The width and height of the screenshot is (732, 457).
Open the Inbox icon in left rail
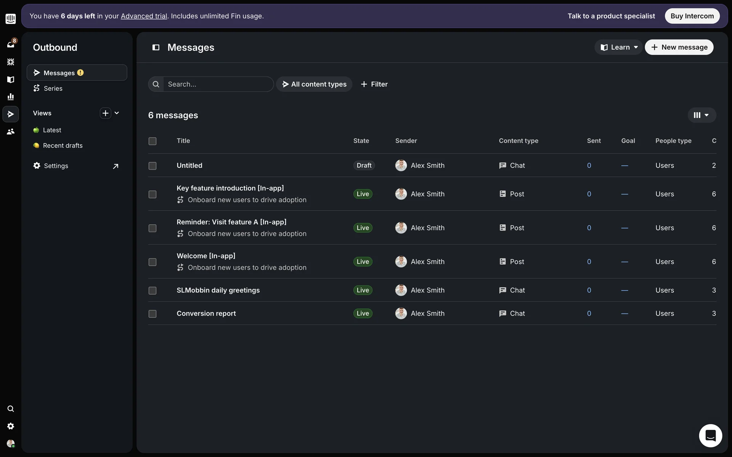(x=11, y=45)
